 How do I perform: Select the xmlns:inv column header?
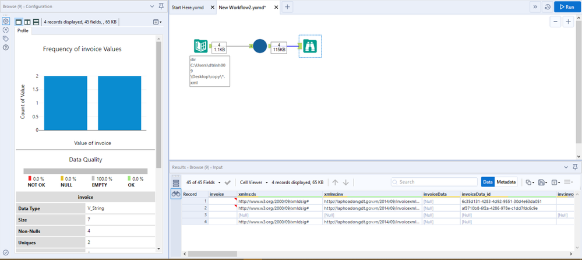pos(373,194)
